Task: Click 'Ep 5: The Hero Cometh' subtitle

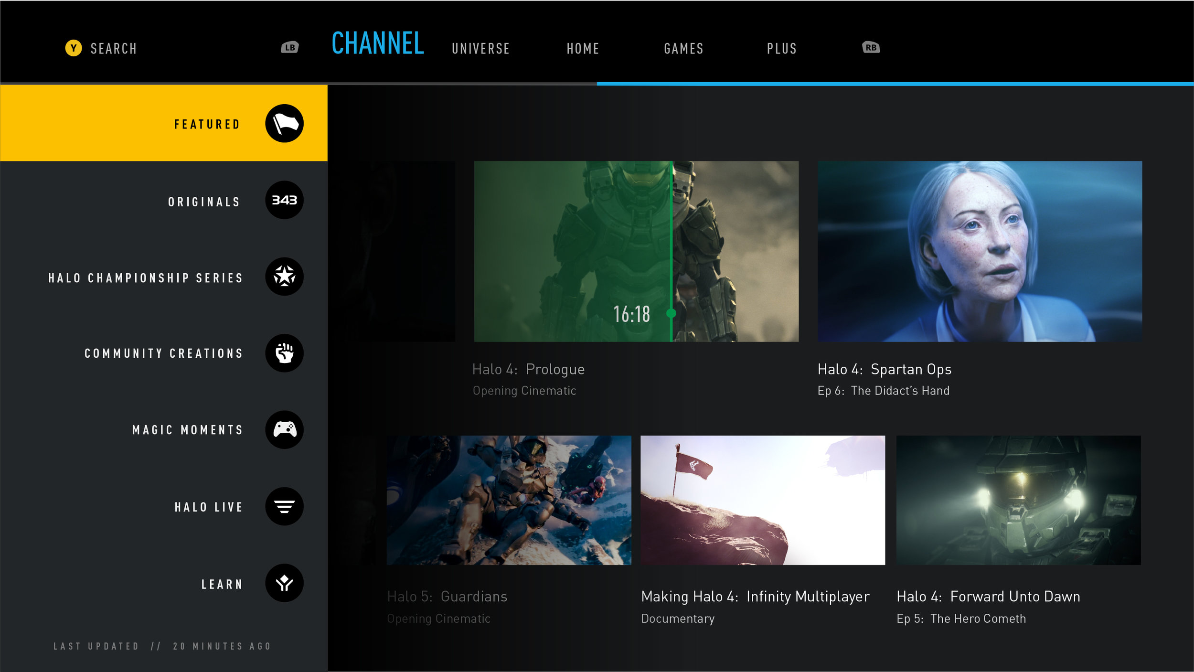Action: pyautogui.click(x=961, y=619)
